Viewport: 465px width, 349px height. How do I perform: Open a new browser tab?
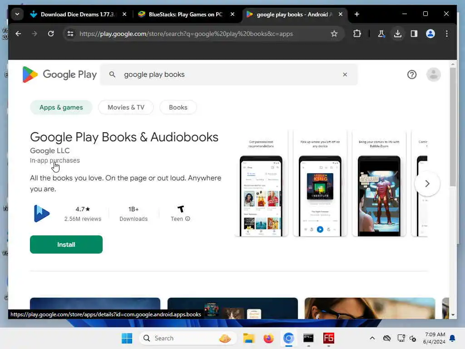357,14
